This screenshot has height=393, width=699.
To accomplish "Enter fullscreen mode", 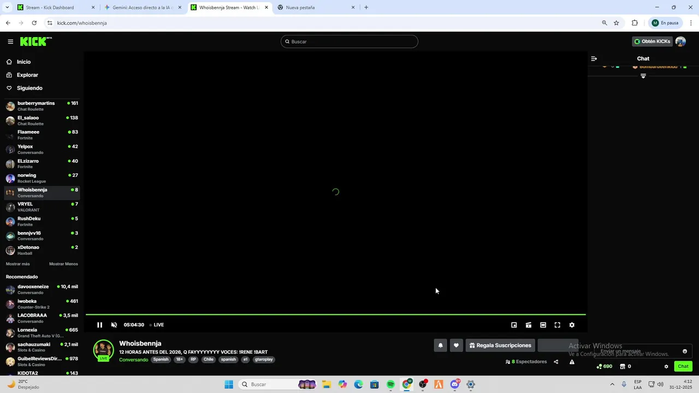I will pos(558,325).
